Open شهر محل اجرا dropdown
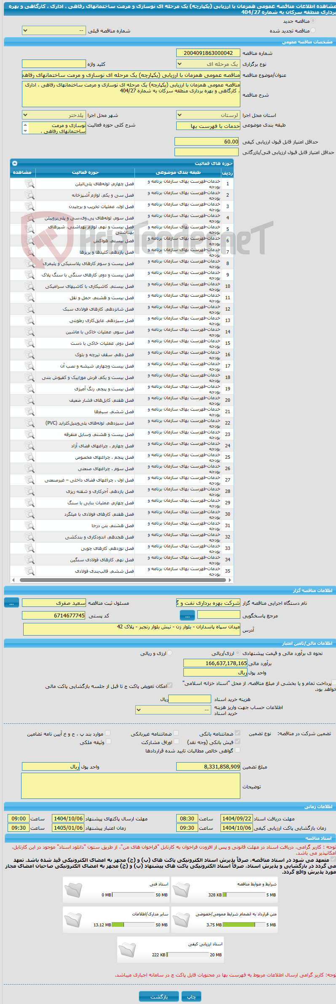 pos(54,115)
